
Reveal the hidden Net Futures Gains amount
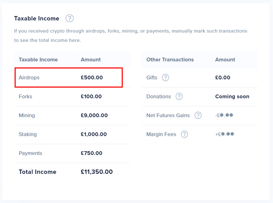(x=224, y=115)
